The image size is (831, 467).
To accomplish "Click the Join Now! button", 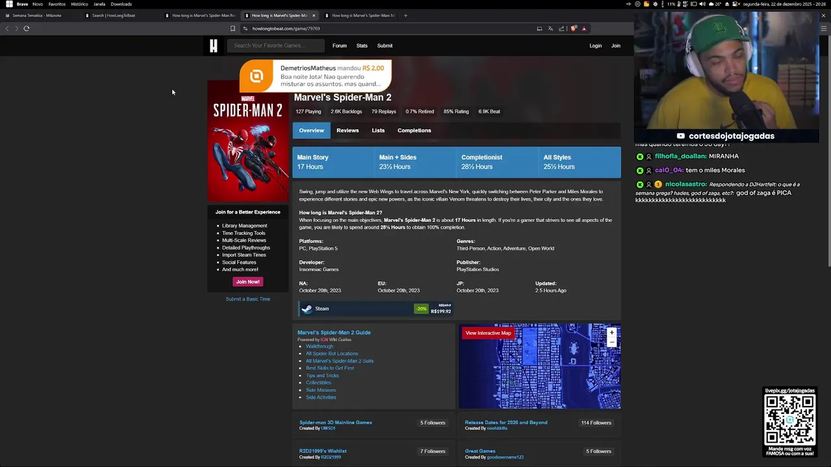I will (248, 281).
